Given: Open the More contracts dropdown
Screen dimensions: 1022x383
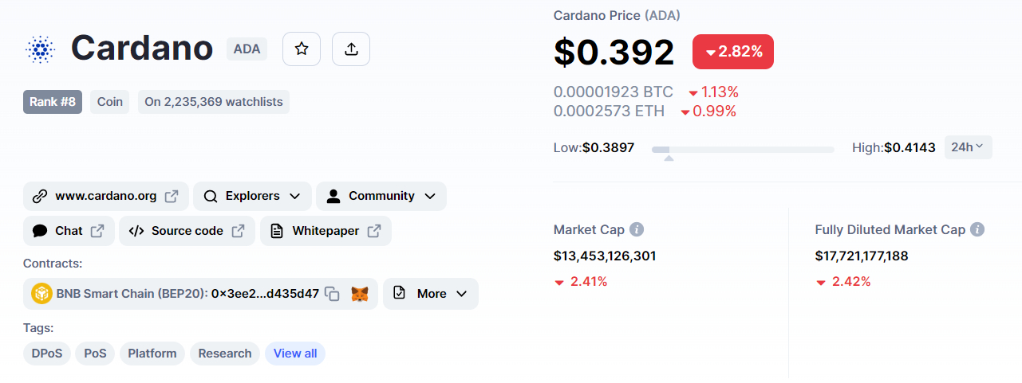Looking at the screenshot, I should click(x=431, y=294).
